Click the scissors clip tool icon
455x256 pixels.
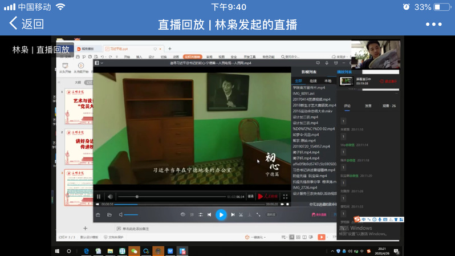pos(241,215)
